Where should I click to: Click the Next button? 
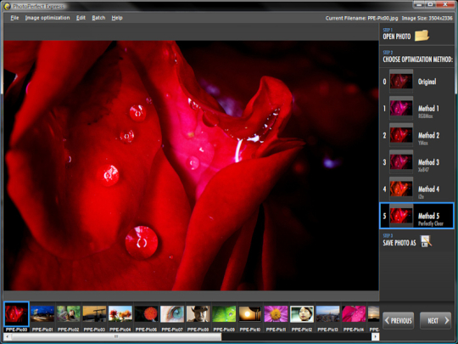(x=435, y=320)
